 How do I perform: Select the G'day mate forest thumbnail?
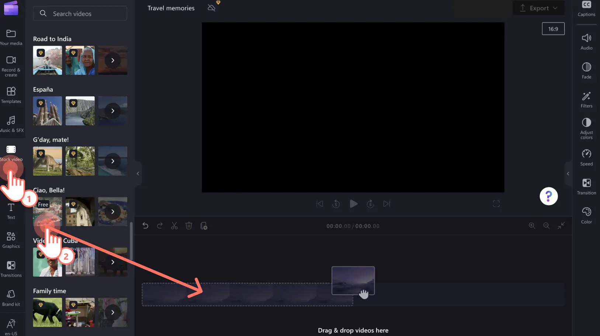click(x=80, y=161)
